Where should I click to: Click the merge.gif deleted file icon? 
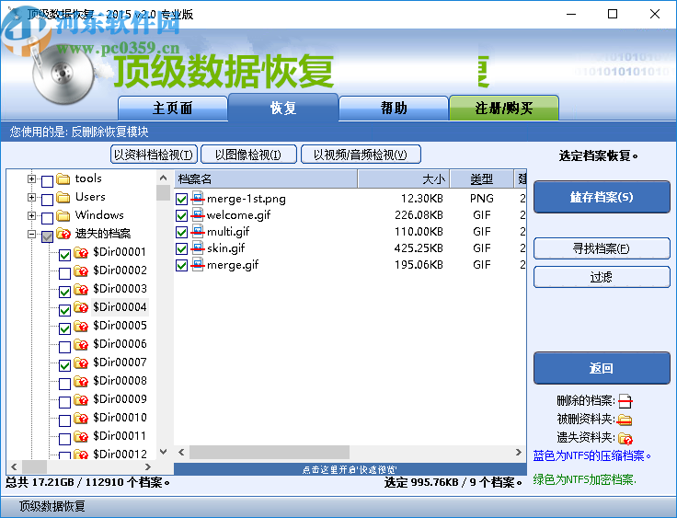pyautogui.click(x=198, y=264)
